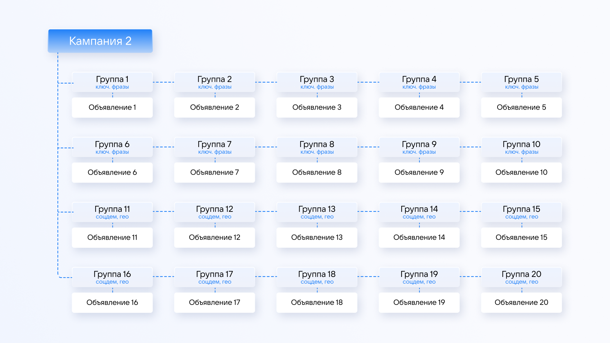Click the Объявление 5 card
Screen dimensions: 610x343
tap(521, 107)
